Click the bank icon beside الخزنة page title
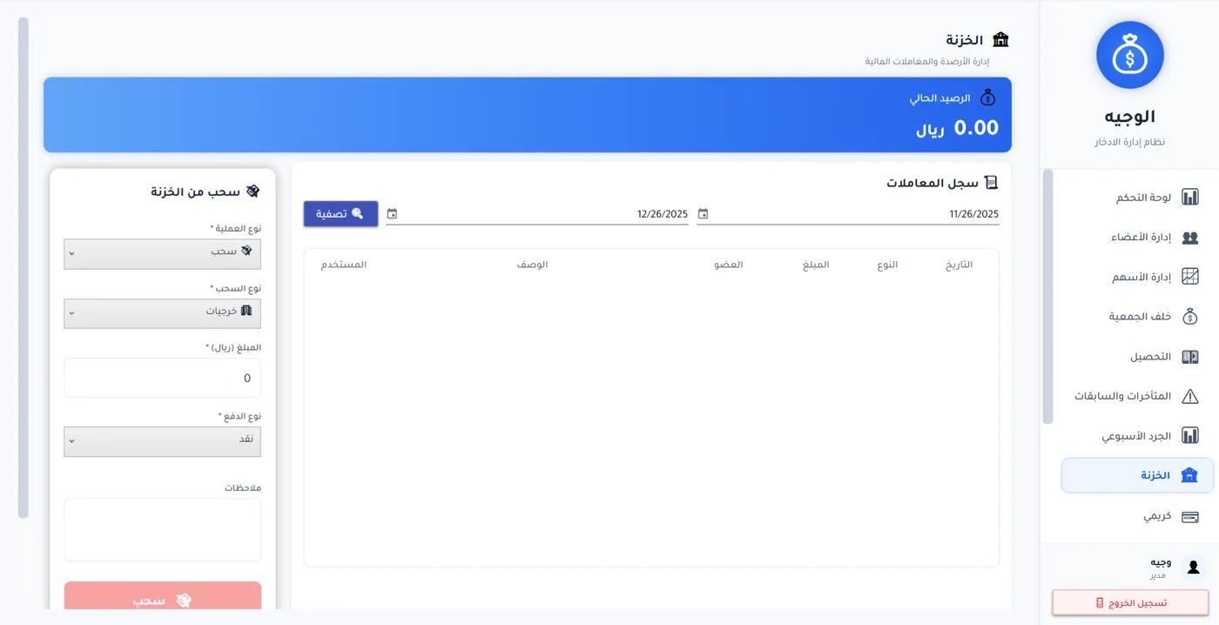 coord(1000,40)
